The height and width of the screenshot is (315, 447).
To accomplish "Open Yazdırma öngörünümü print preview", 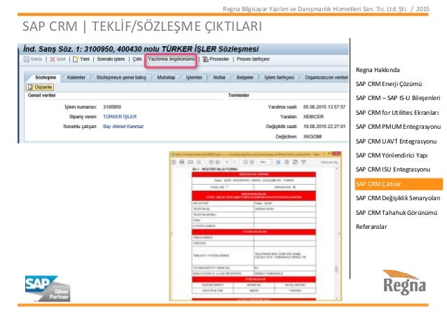I will [171, 59].
